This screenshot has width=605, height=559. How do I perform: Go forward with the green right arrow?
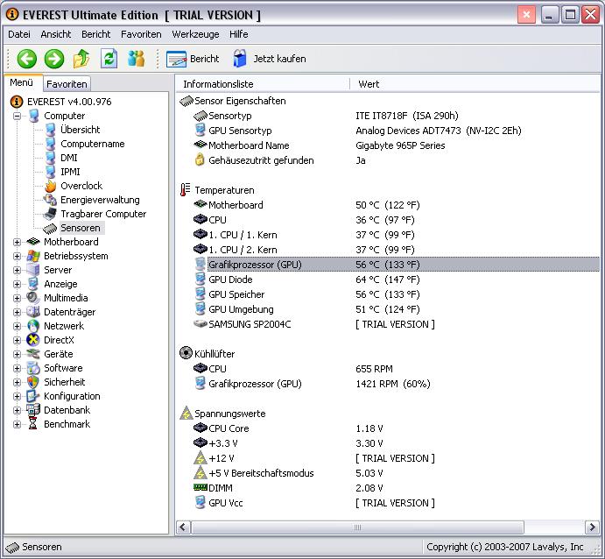coord(54,59)
